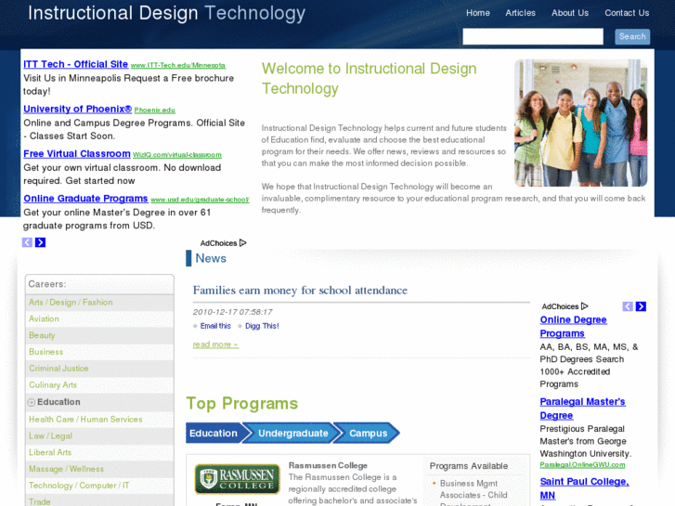Click Paralegal.OnlineGWU.com URL link
Viewport: 675px width, 506px height.
(x=582, y=464)
